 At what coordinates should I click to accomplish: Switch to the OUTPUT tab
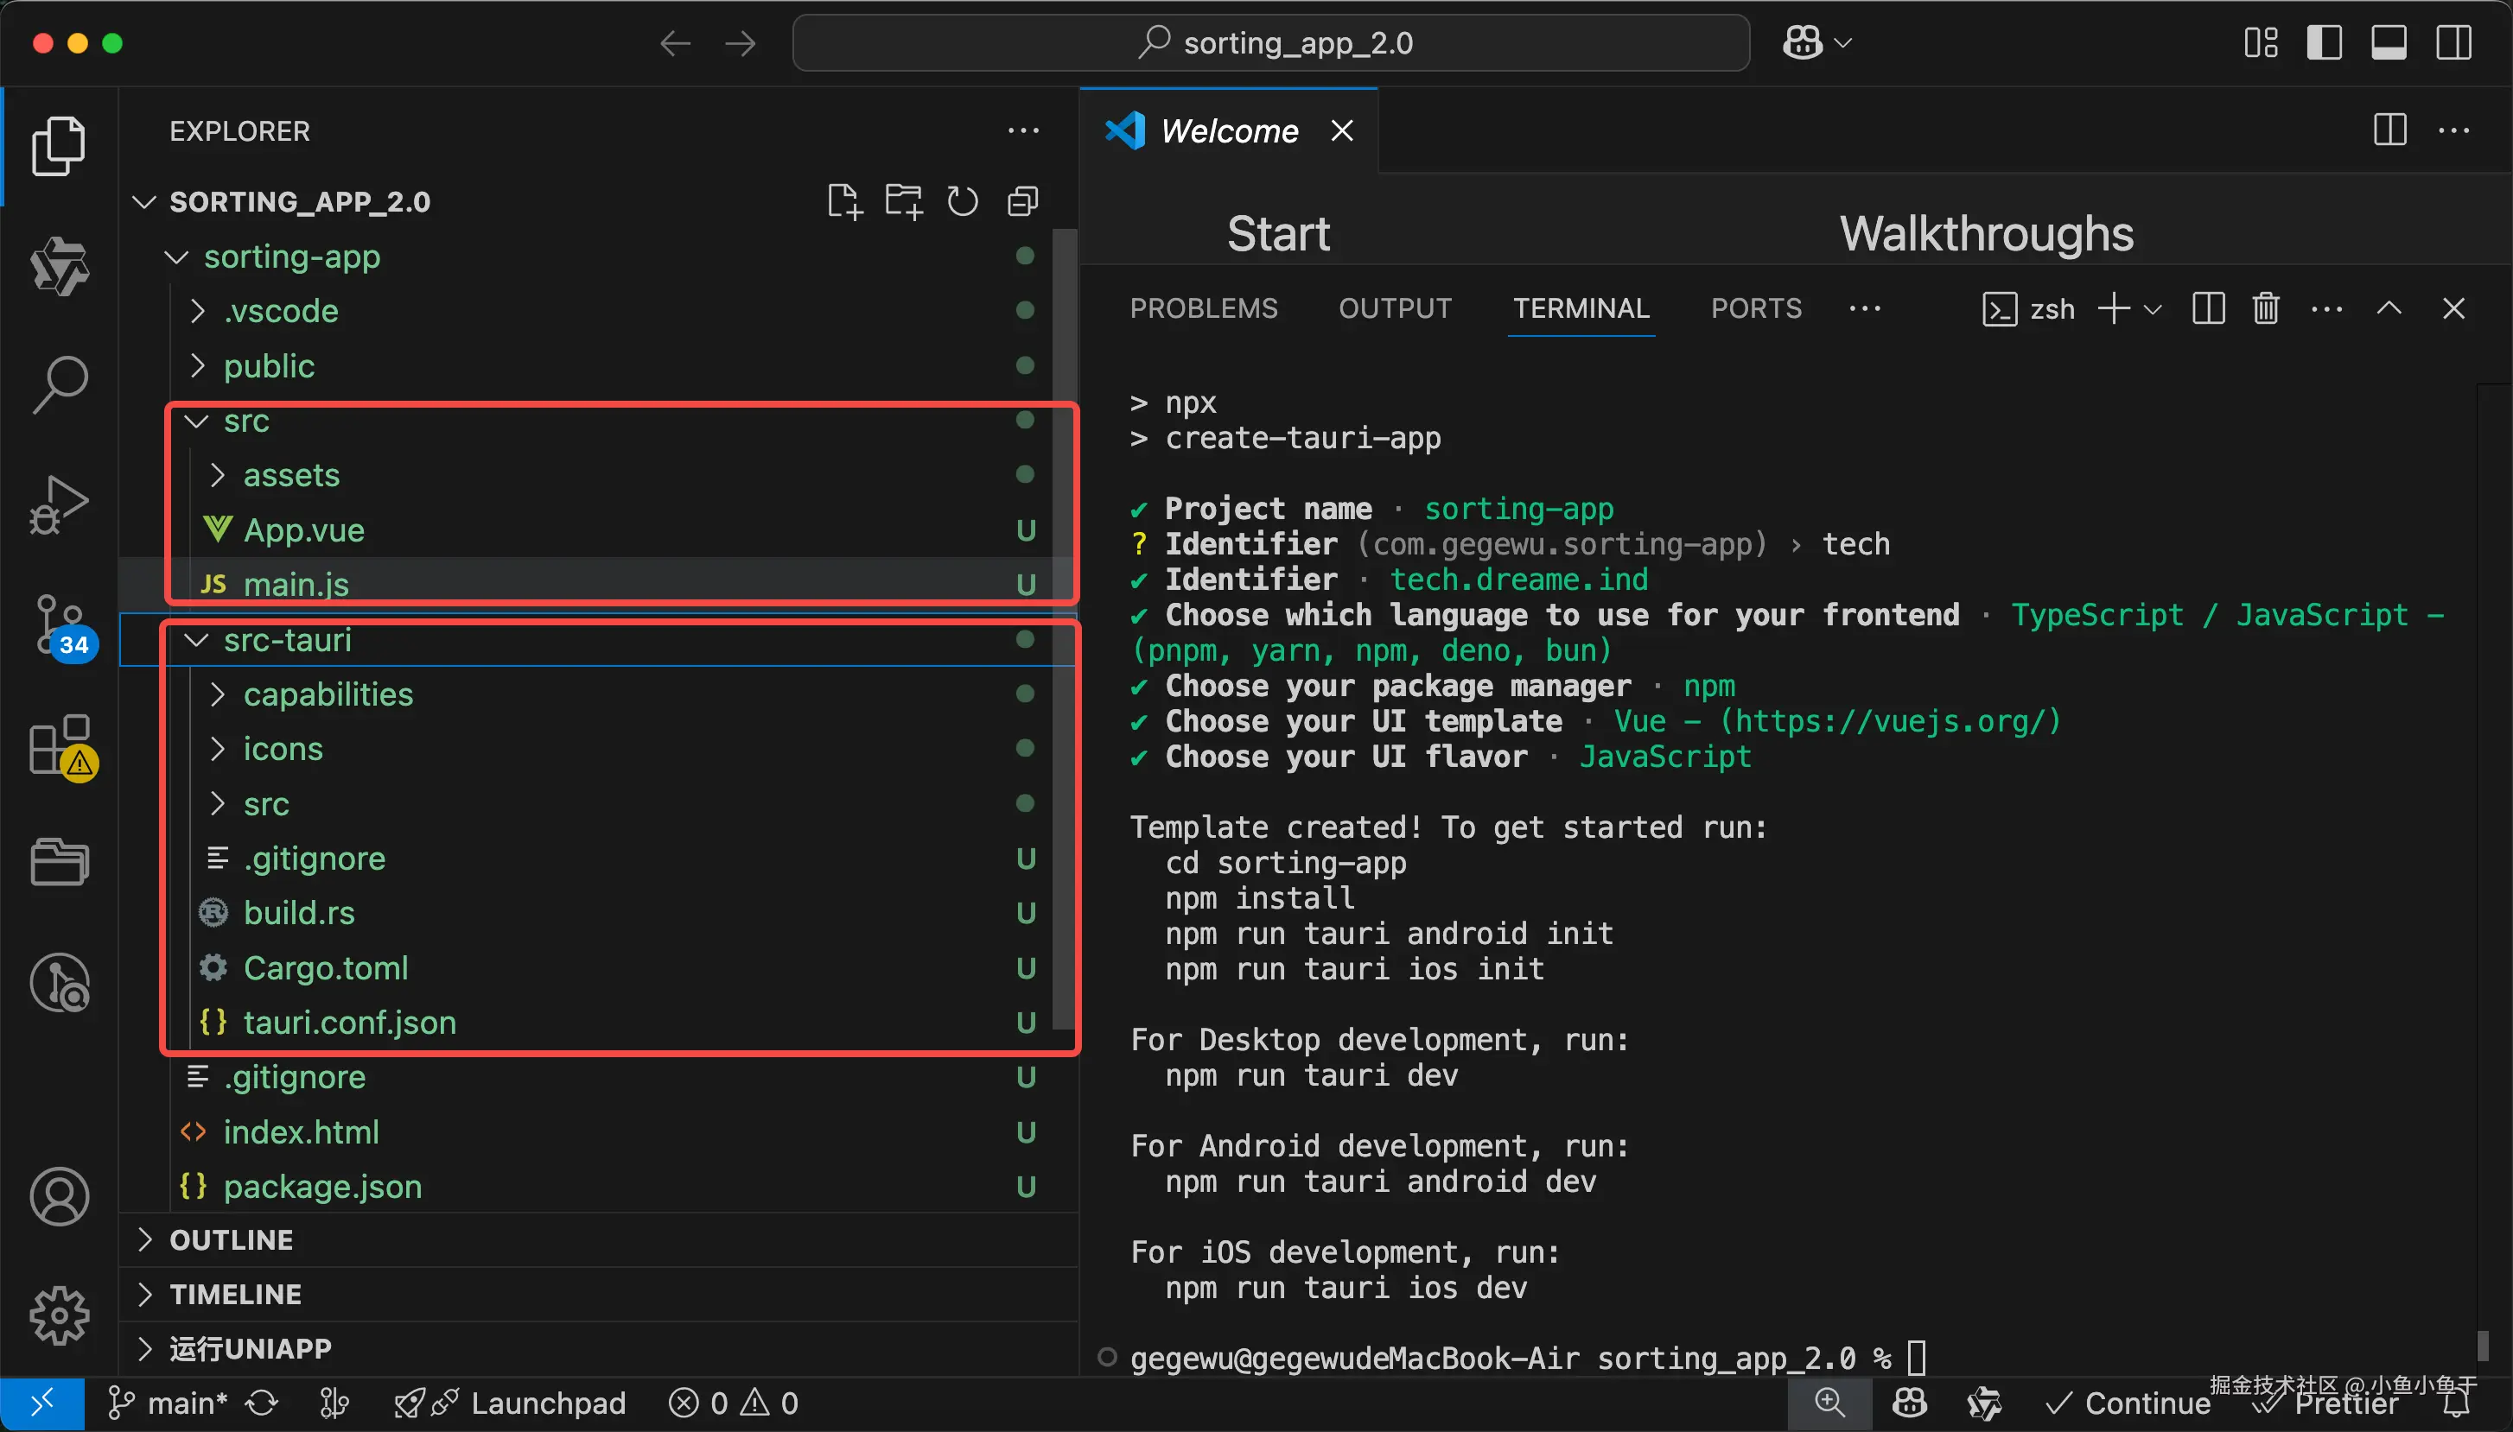1394,309
